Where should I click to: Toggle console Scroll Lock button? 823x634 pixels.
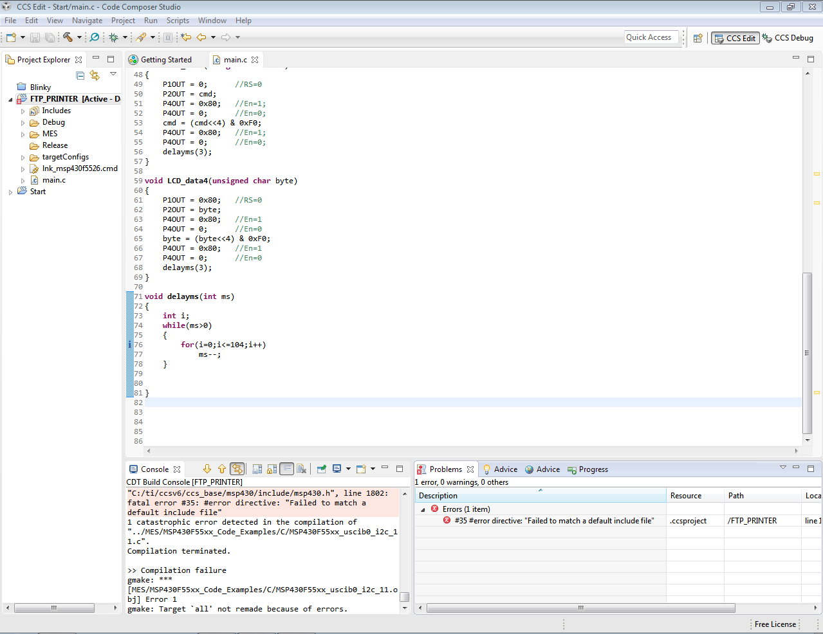point(272,469)
